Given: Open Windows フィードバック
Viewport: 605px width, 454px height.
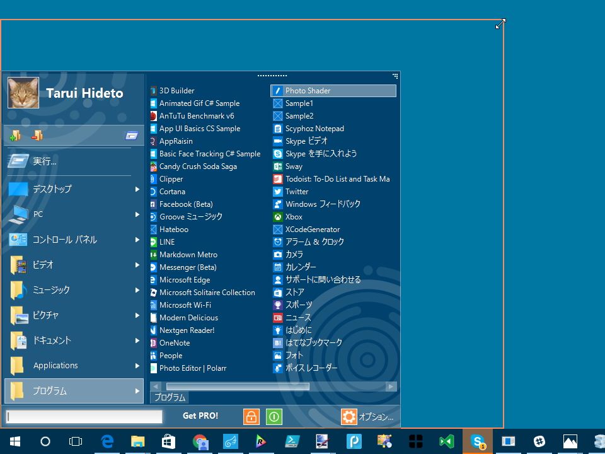Looking at the screenshot, I should tap(317, 204).
